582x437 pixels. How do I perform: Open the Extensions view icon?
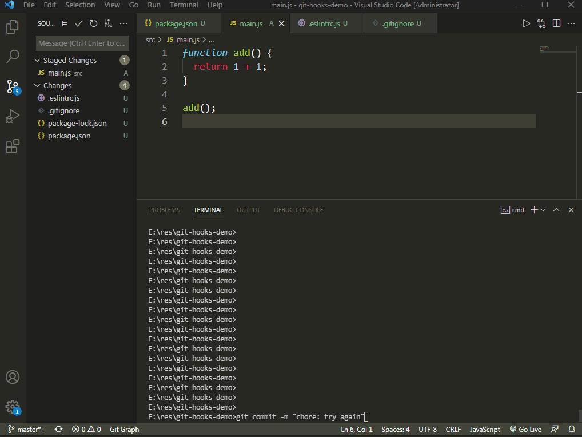[x=13, y=146]
